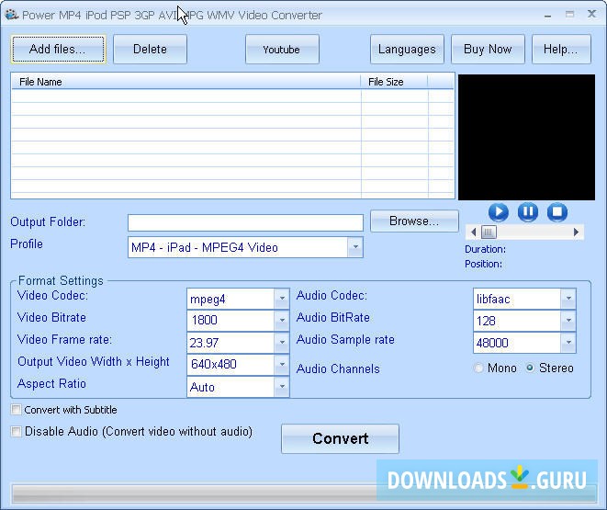Start conversion with Convert button
The image size is (607, 510).
[340, 438]
